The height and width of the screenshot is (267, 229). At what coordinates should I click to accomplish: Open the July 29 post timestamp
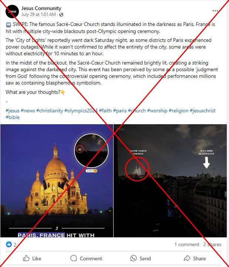tap(38, 14)
